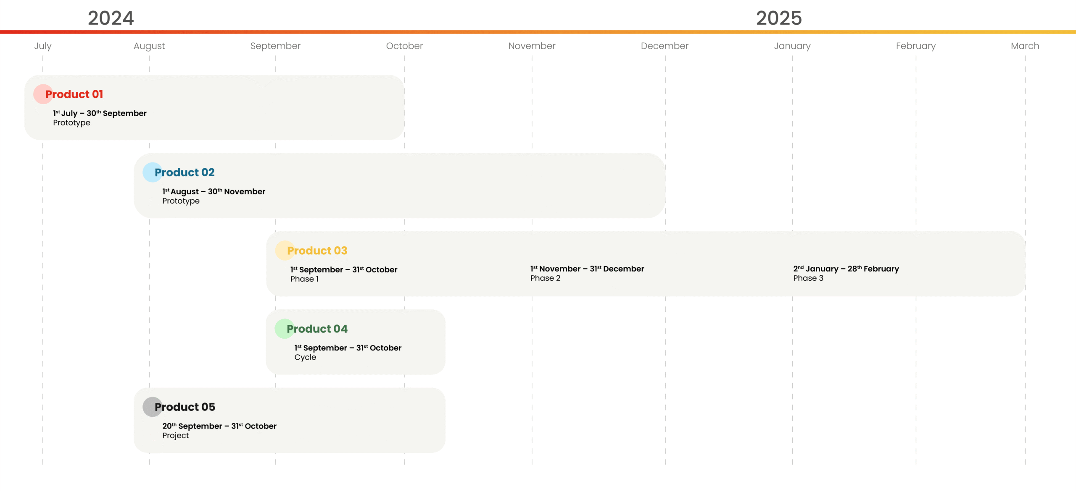The height and width of the screenshot is (491, 1076).
Task: Select the January month label
Action: 792,46
